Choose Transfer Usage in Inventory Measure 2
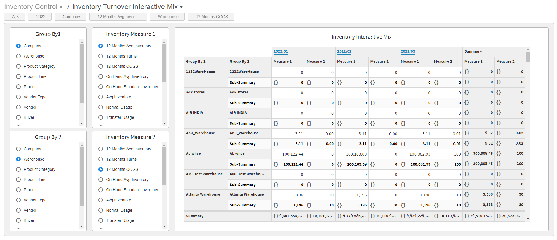 (x=101, y=220)
